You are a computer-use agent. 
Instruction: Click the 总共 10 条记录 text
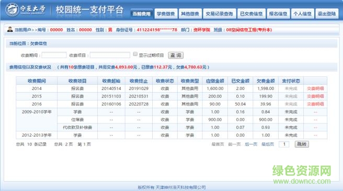31,144
